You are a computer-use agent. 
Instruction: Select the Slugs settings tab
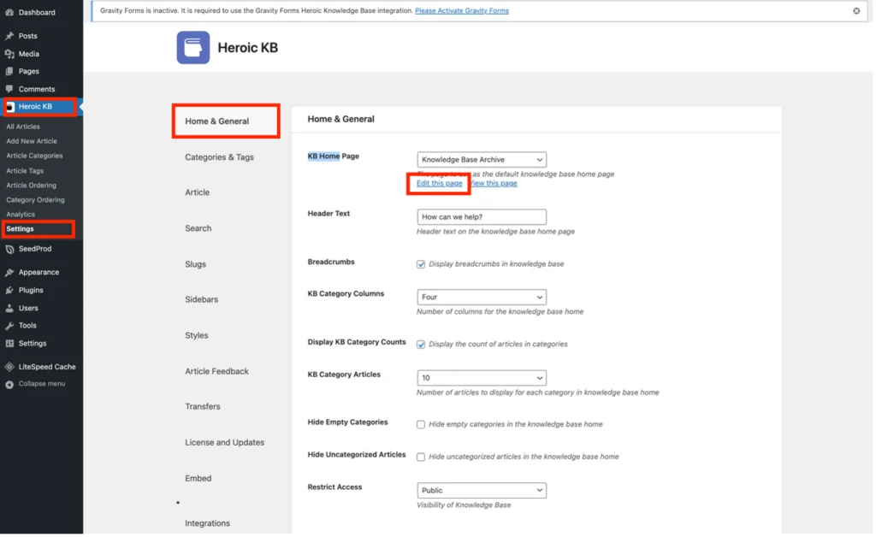(x=196, y=264)
